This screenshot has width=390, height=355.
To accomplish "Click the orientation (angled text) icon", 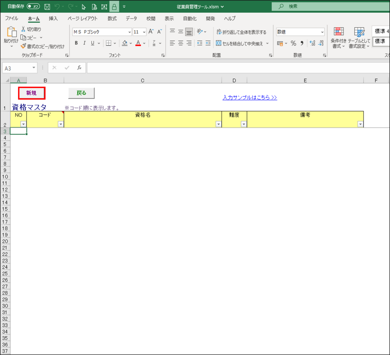I will pyautogui.click(x=200, y=31).
